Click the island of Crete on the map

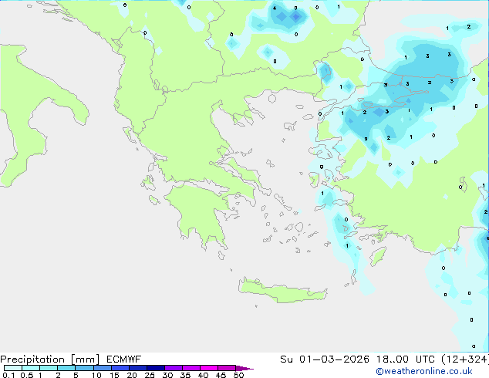click(x=282, y=291)
